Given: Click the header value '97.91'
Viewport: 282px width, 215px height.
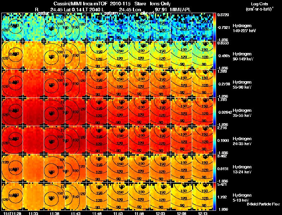Looking at the screenshot, I should point(161,10).
